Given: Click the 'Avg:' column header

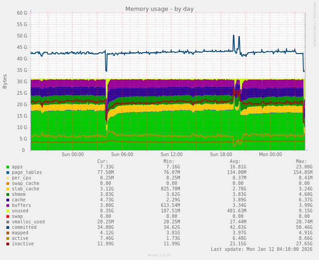Looking at the screenshot, I should pos(235,162).
